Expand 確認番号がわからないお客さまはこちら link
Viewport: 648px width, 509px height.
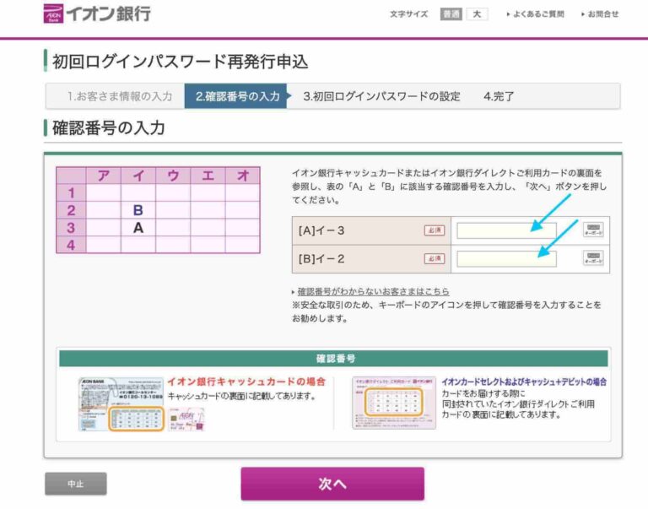point(373,291)
